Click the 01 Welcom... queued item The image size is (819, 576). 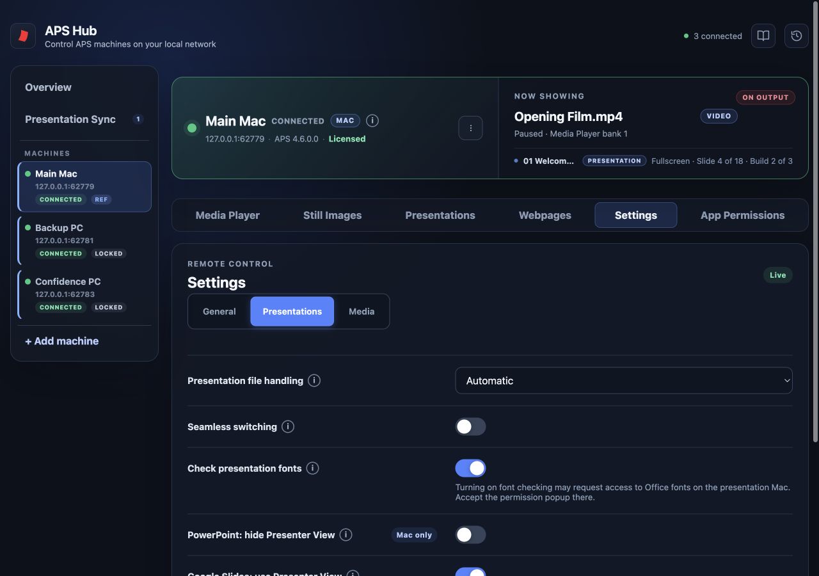tap(548, 161)
